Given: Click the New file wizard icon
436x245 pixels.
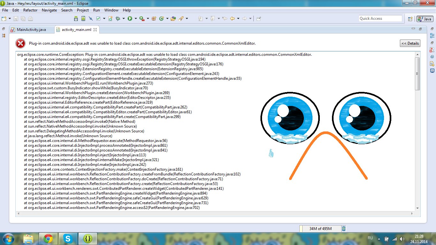Looking at the screenshot, I should 4,19.
